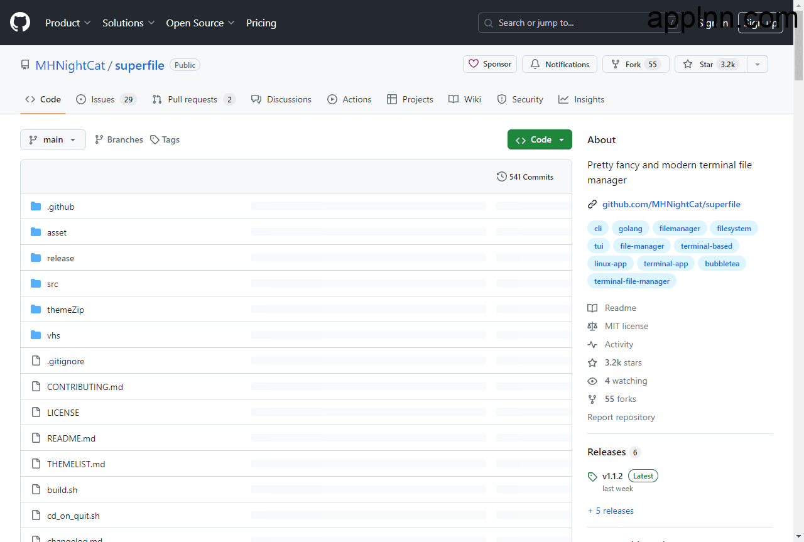The height and width of the screenshot is (542, 804).
Task: Expand the star lists dropdown arrow
Action: point(758,64)
